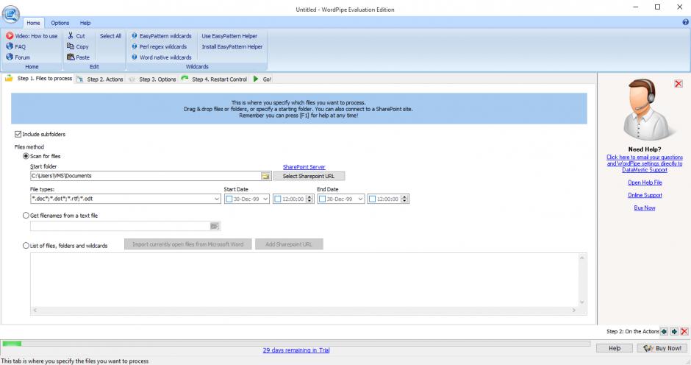Image resolution: width=691 pixels, height=365 pixels.
Task: Switch to the Options ribbon tab
Action: (x=60, y=23)
